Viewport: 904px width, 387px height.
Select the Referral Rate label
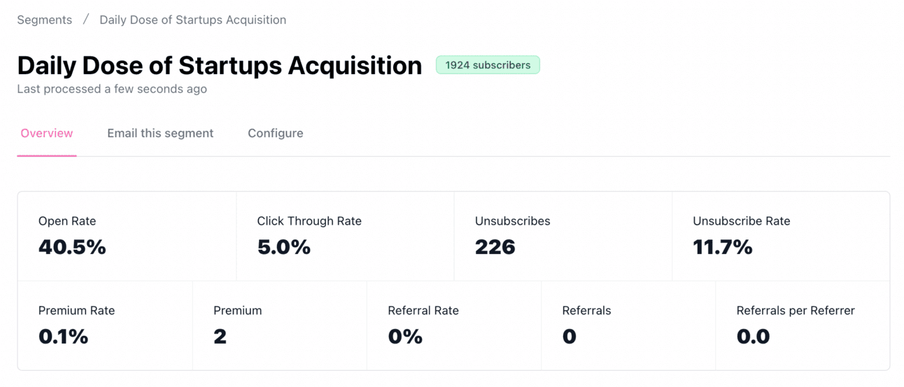point(423,311)
